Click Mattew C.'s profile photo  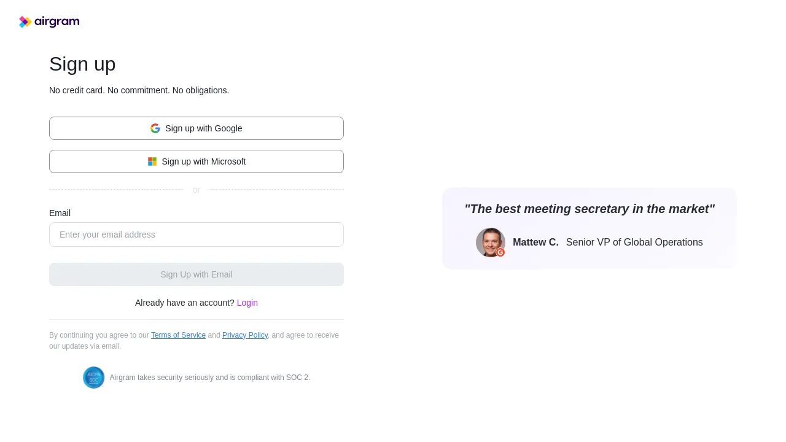[490, 242]
